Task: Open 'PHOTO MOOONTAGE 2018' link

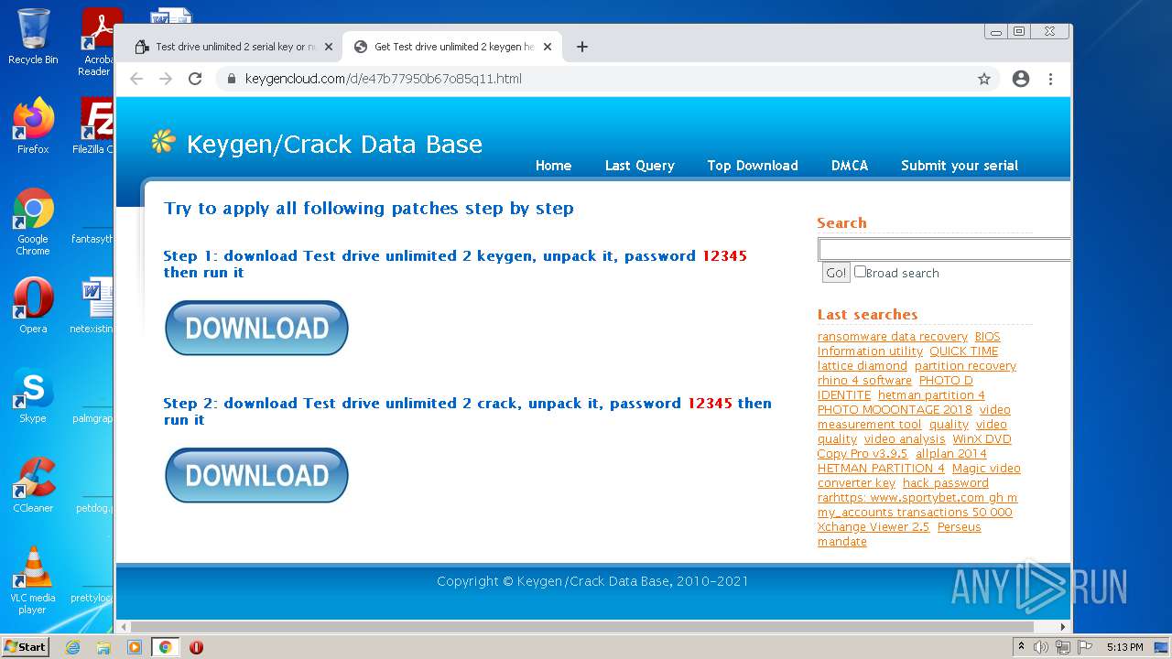Action: tap(895, 410)
